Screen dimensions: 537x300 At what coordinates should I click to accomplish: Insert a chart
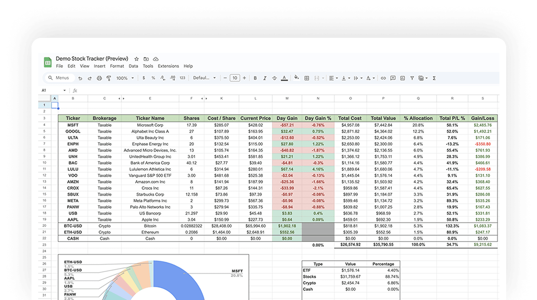(x=402, y=78)
